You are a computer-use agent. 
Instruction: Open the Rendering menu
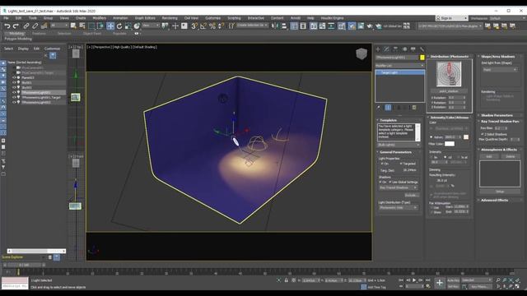(170, 18)
